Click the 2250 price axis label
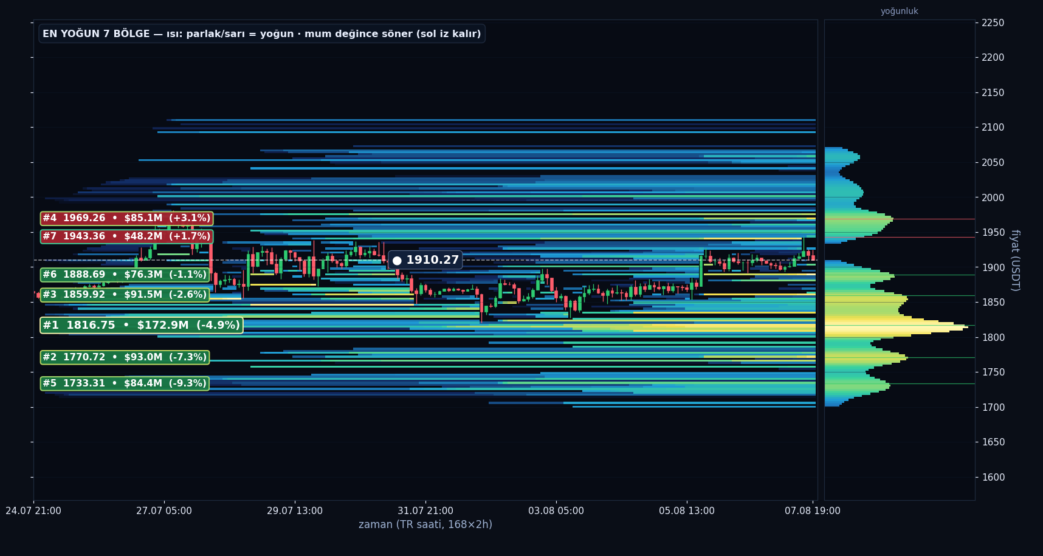 click(993, 22)
